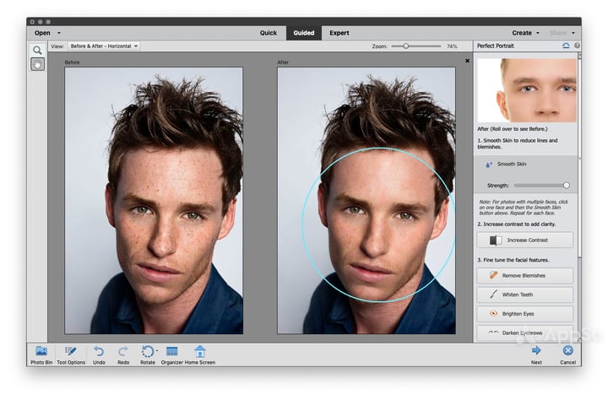Expand the Open dropdown arrow

pyautogui.click(x=59, y=33)
